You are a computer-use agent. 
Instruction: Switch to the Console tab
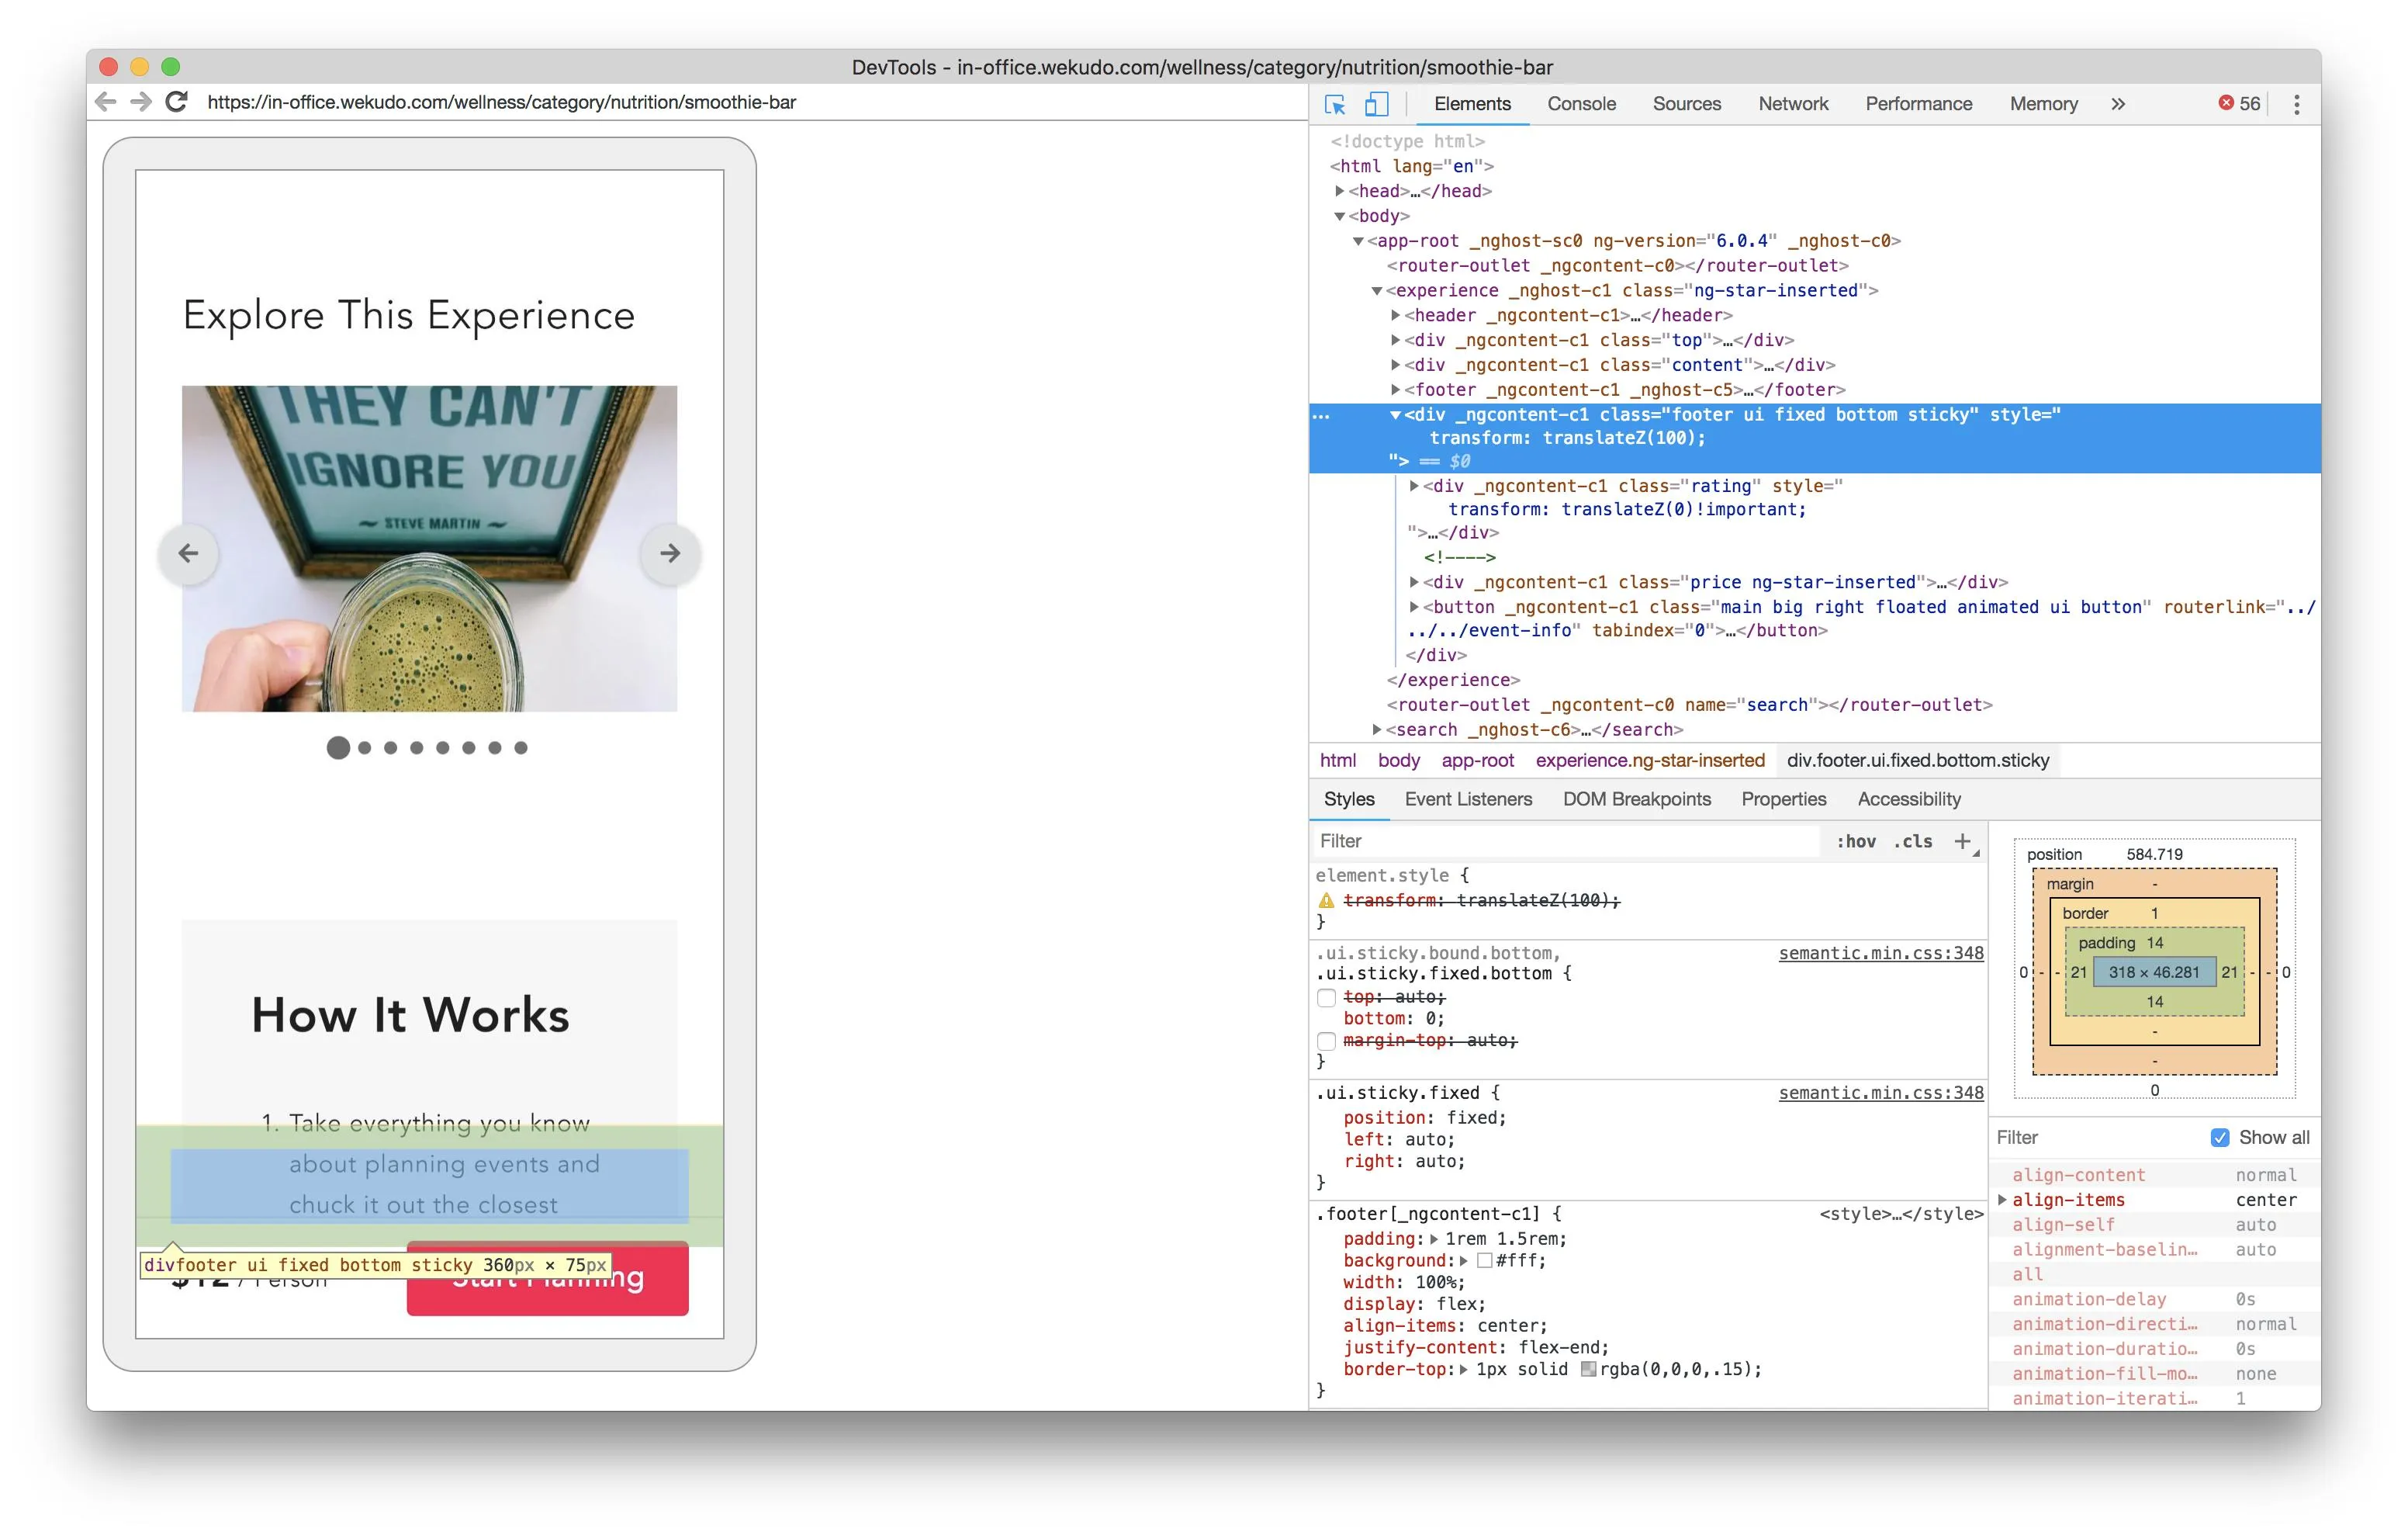(x=1581, y=104)
